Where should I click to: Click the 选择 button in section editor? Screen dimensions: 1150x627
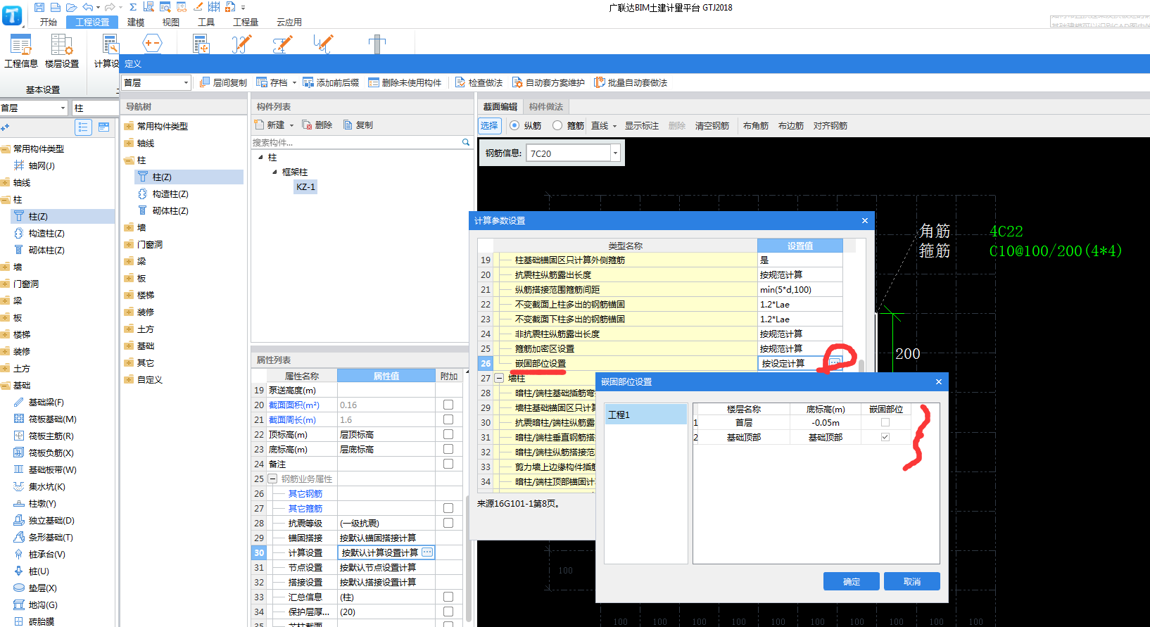[489, 126]
